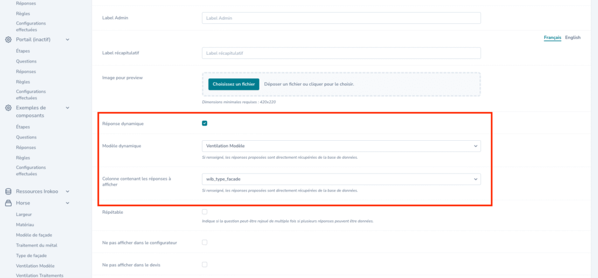Enable the Répétable checkbox

(204, 212)
